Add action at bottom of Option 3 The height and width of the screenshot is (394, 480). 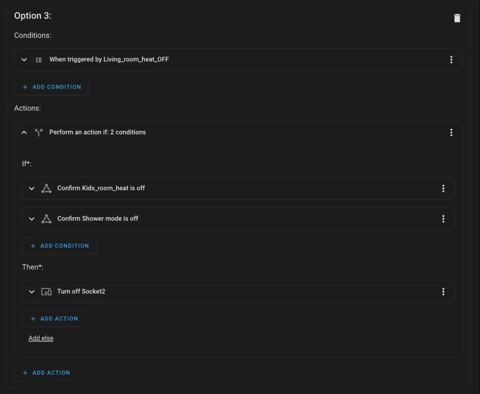point(46,373)
